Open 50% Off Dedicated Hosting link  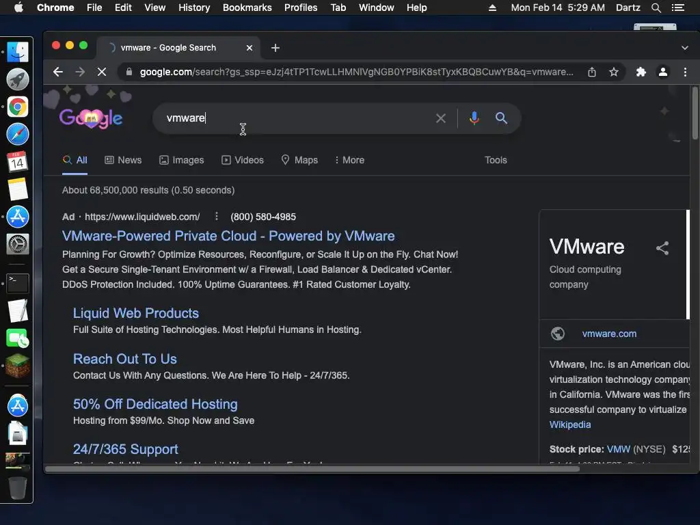(155, 404)
